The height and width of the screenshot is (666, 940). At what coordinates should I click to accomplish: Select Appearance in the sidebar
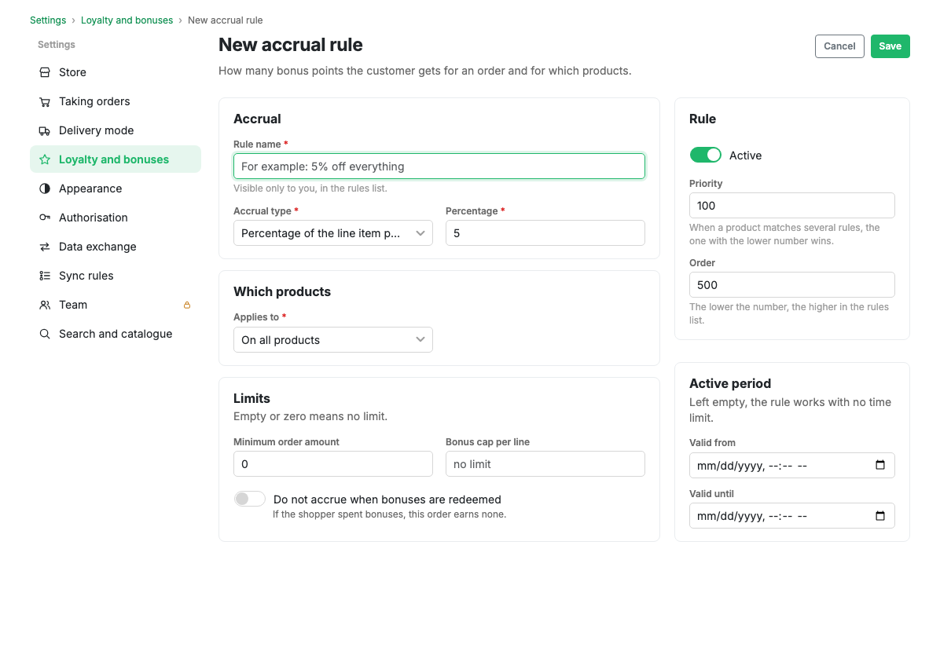tap(115, 188)
